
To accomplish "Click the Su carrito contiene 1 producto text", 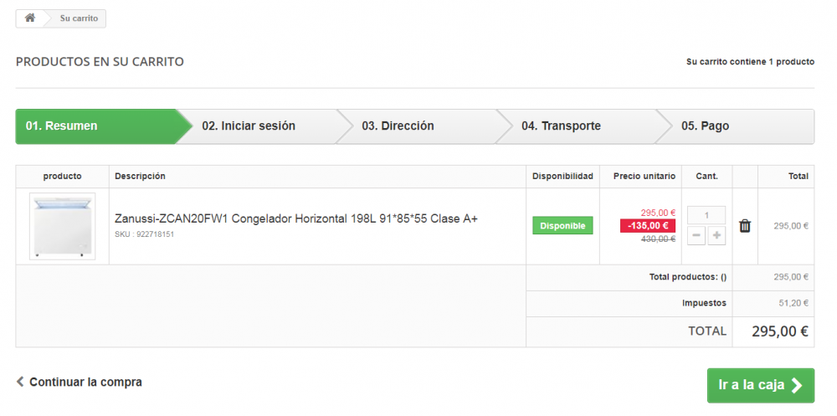I will [x=750, y=62].
